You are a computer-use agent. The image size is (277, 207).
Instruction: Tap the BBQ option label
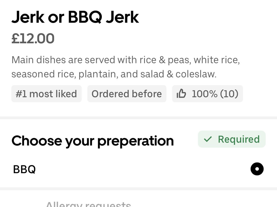pos(24,169)
